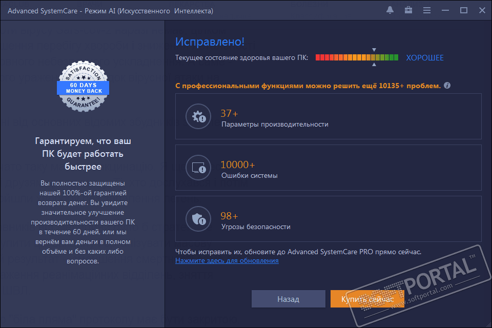
Task: Click the orange 10135+ проблем message
Action: click(x=308, y=86)
